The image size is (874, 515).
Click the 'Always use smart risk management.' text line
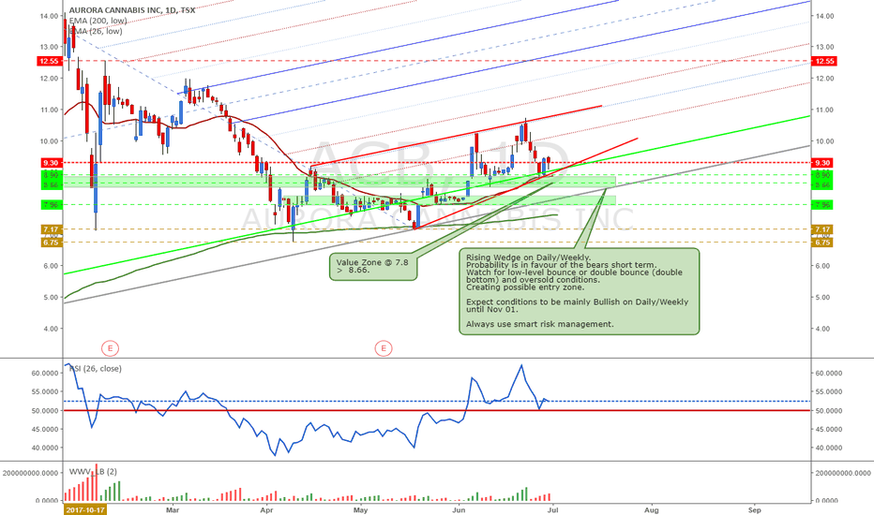point(539,324)
